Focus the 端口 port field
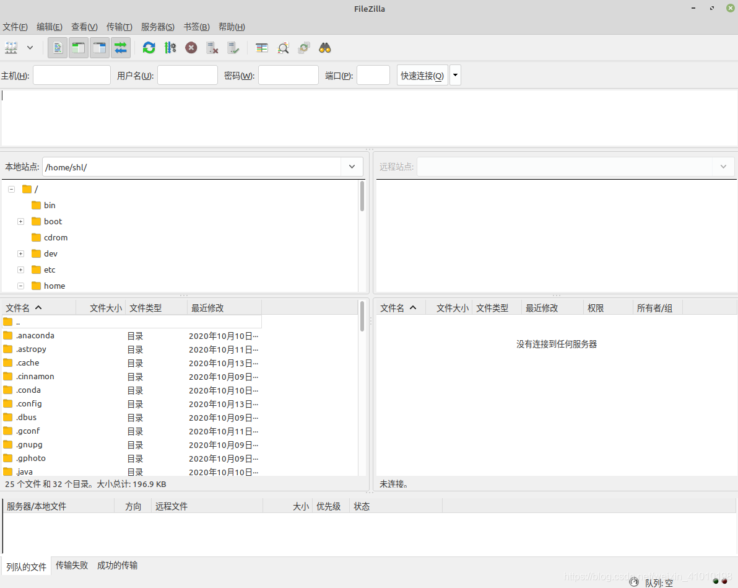Image resolution: width=738 pixels, height=588 pixels. [373, 76]
